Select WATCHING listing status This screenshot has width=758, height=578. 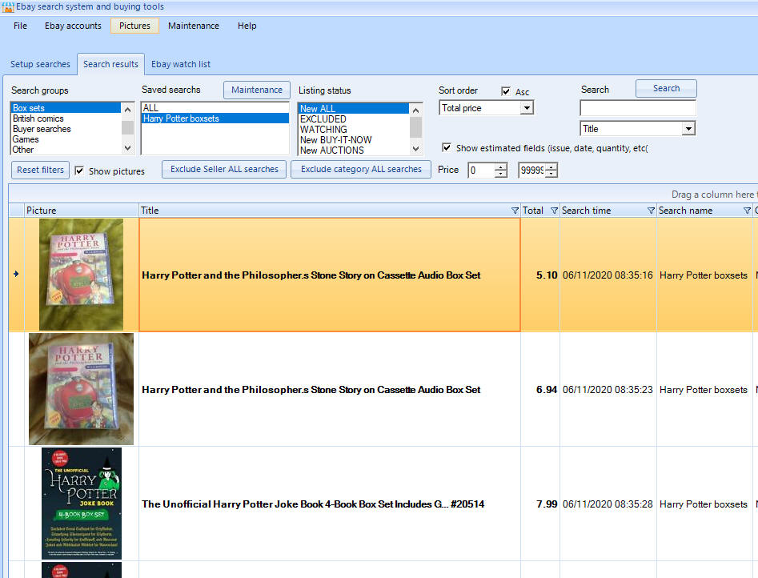[x=353, y=130]
